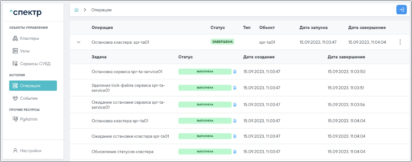
Task: Open log icon for 'Ожидание остановки кластера' task
Action: 235,136
